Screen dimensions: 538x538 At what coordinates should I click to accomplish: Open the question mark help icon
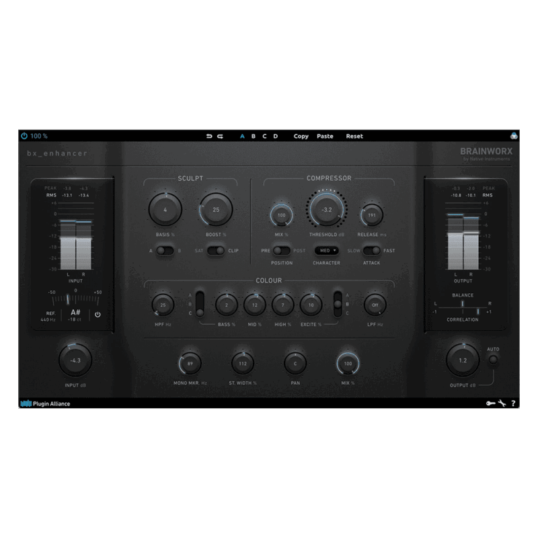[513, 403]
